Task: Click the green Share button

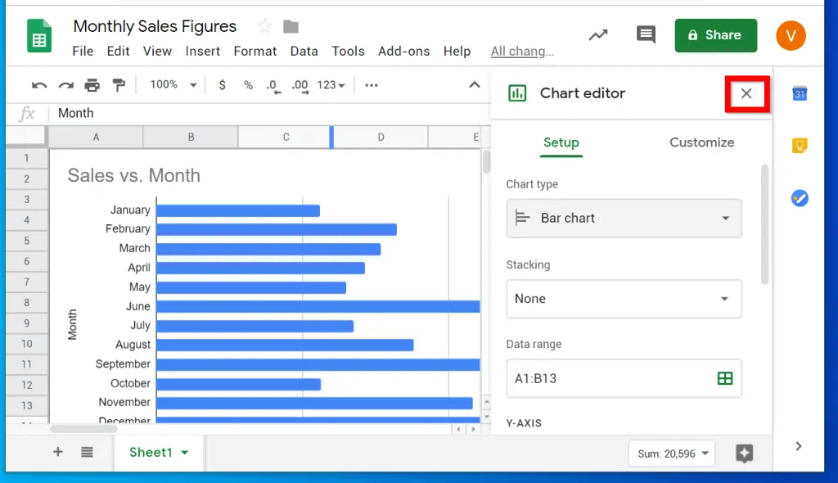Action: (715, 35)
